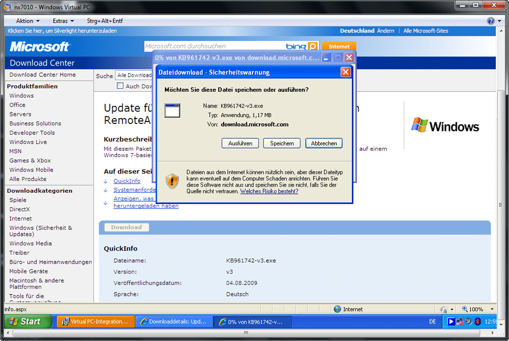This screenshot has width=509, height=341.
Task: Open the Windows Media download category
Action: point(30,243)
